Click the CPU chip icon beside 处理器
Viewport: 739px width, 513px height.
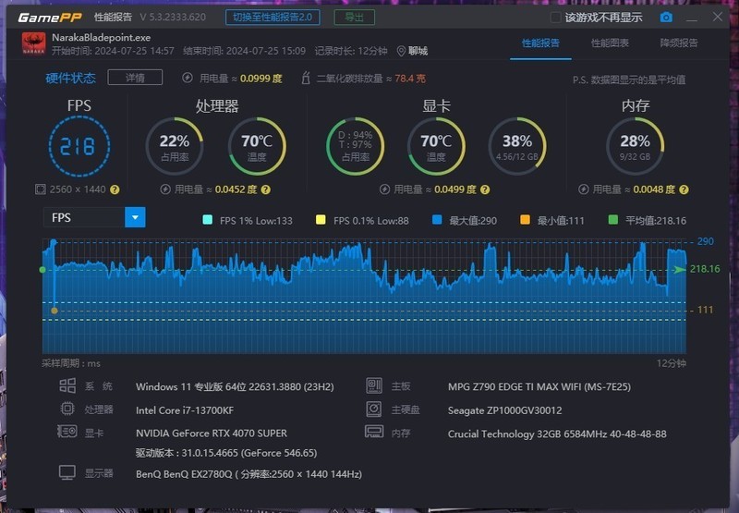click(67, 409)
